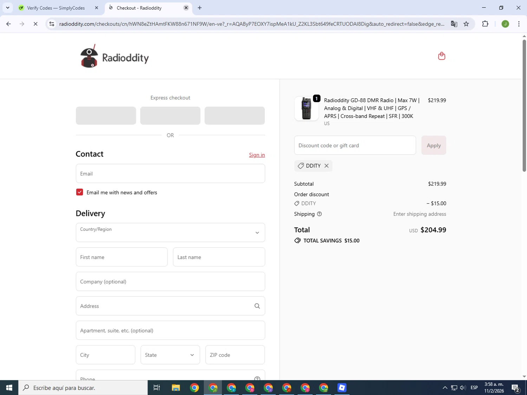Open the shopping bag cart icon

pos(442,56)
